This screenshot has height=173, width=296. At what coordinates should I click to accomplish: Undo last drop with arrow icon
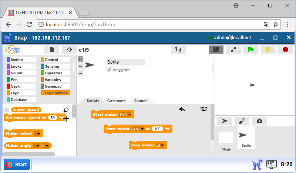[182, 109]
